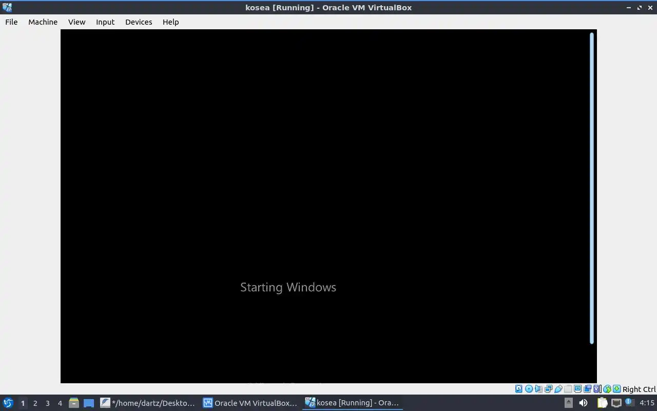Screen dimensions: 657x411
Task: Open the clipboard manager tray icon
Action: (x=602, y=403)
